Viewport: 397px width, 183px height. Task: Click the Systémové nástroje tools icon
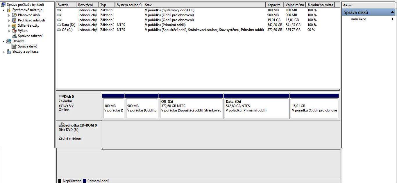click(x=9, y=10)
